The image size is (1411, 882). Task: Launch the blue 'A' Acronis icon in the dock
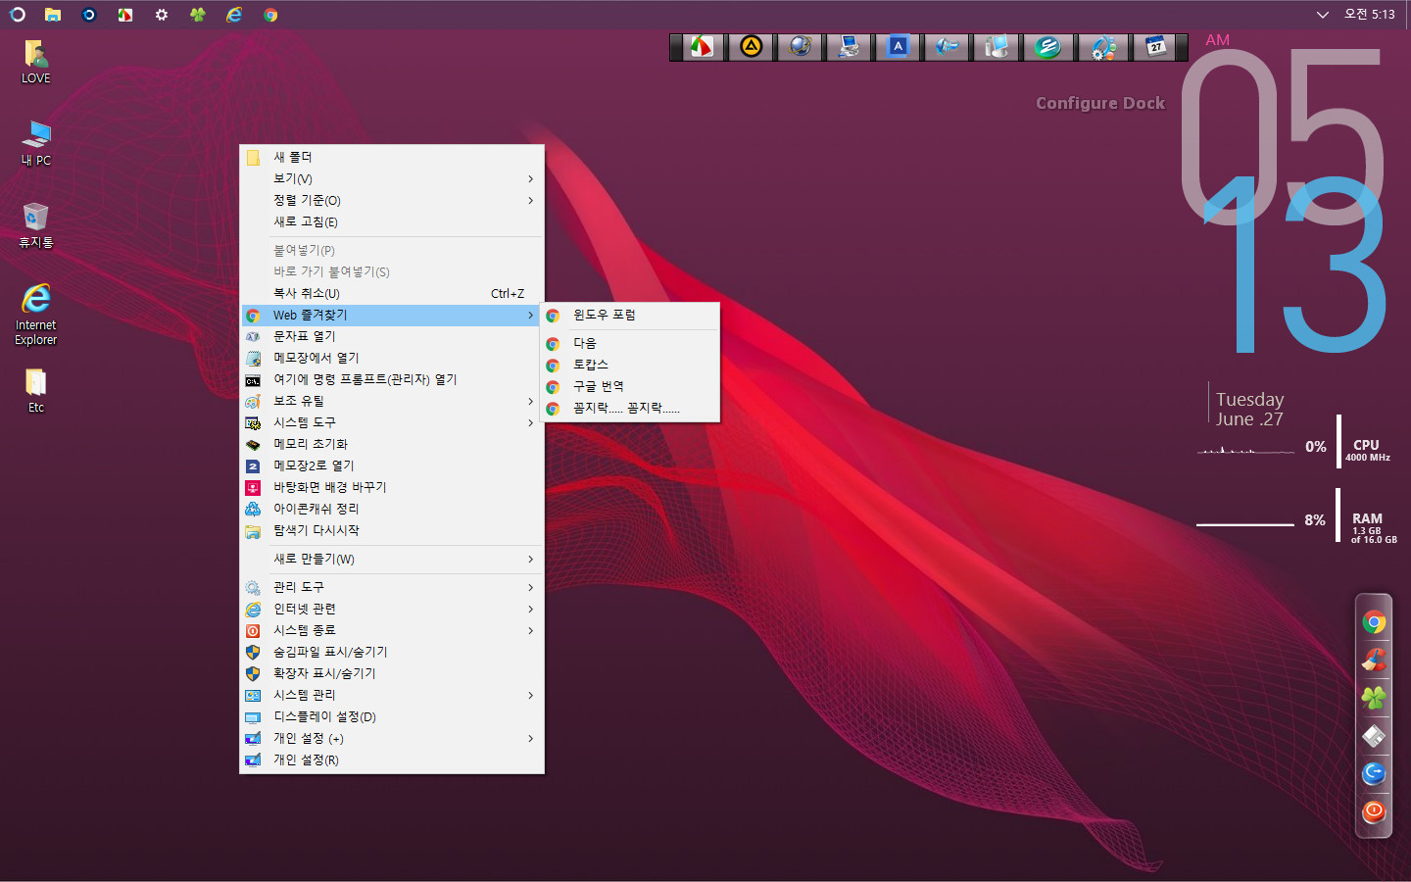tap(898, 46)
